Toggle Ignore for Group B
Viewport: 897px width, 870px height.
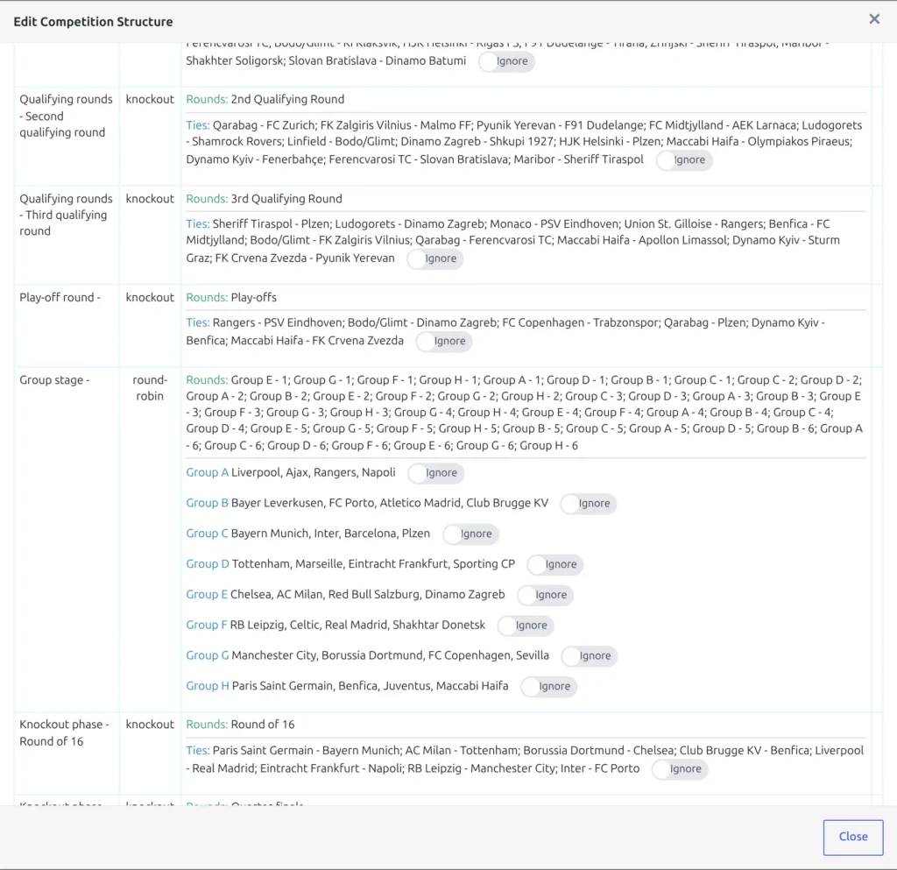tap(589, 504)
